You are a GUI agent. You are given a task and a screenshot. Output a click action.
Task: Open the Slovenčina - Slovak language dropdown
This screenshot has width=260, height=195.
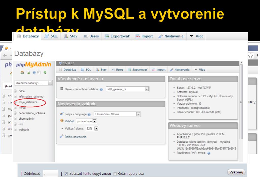point(117,114)
